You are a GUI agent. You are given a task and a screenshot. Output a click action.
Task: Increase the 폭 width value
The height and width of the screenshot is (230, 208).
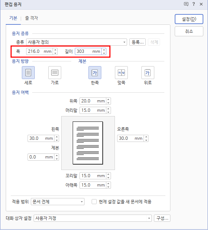55,50
